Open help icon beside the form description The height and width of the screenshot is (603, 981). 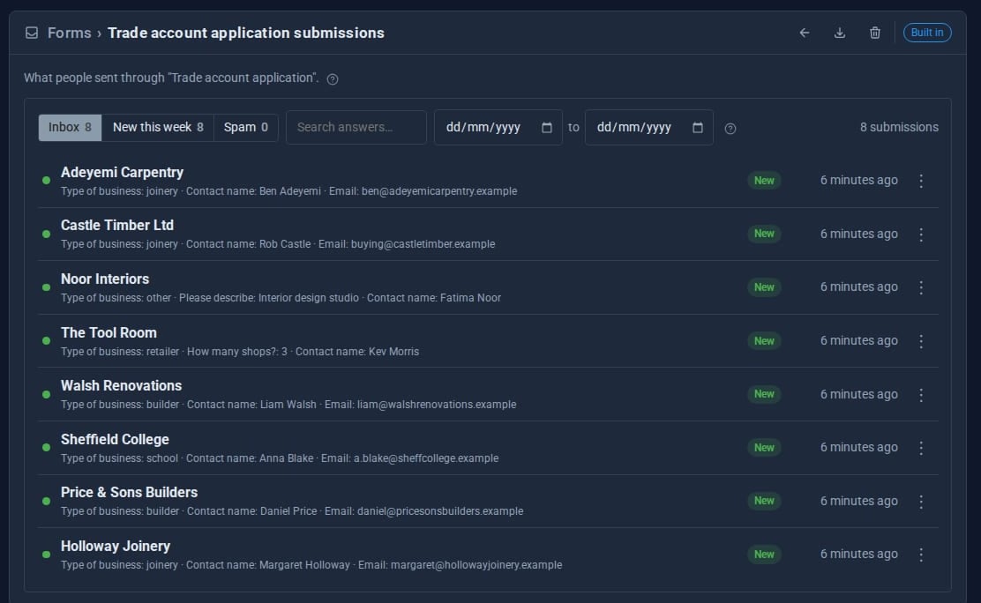point(333,78)
